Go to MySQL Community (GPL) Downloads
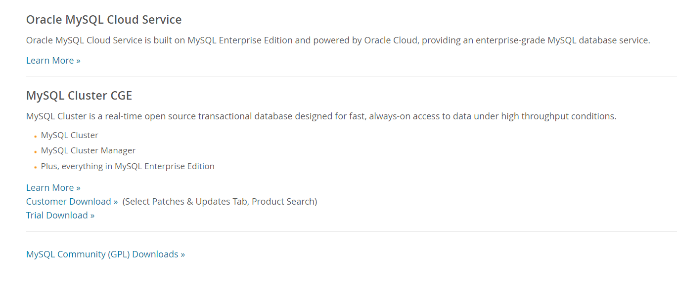This screenshot has height=286, width=677. tap(105, 254)
